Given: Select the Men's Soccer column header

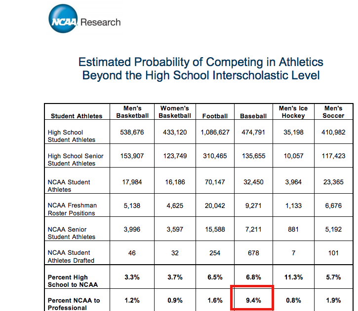Looking at the screenshot, I should (333, 112).
